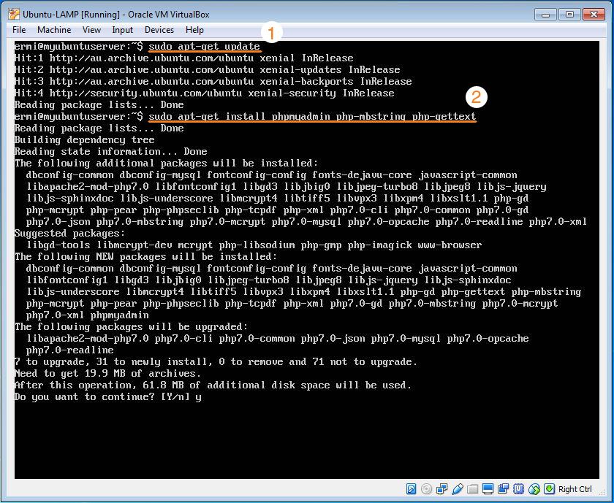614x503 pixels.
Task: Close the Ubuntu-LAMP VM window
Action: click(x=594, y=15)
